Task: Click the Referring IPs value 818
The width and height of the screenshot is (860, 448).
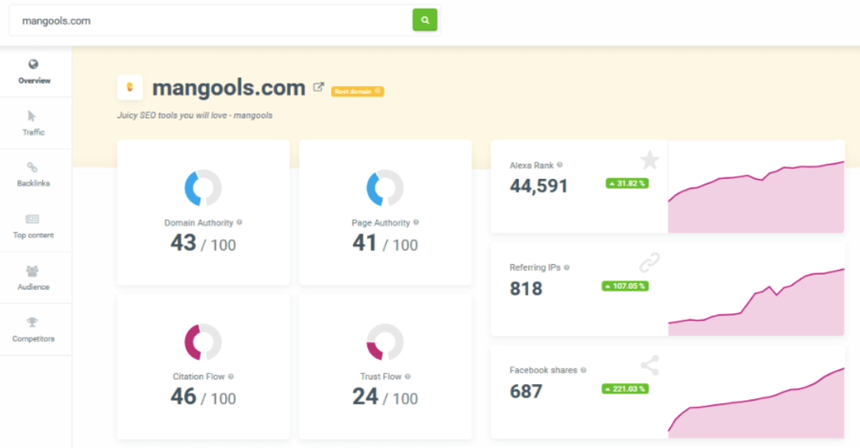Action: [526, 289]
